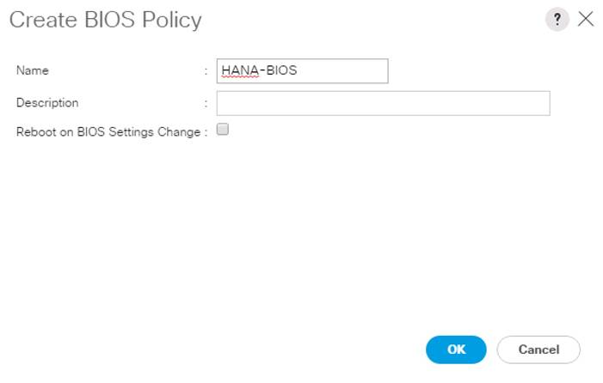Screen dimensions: 603x383
Task: Click the Create BIOS Policy title text
Action: (x=105, y=20)
